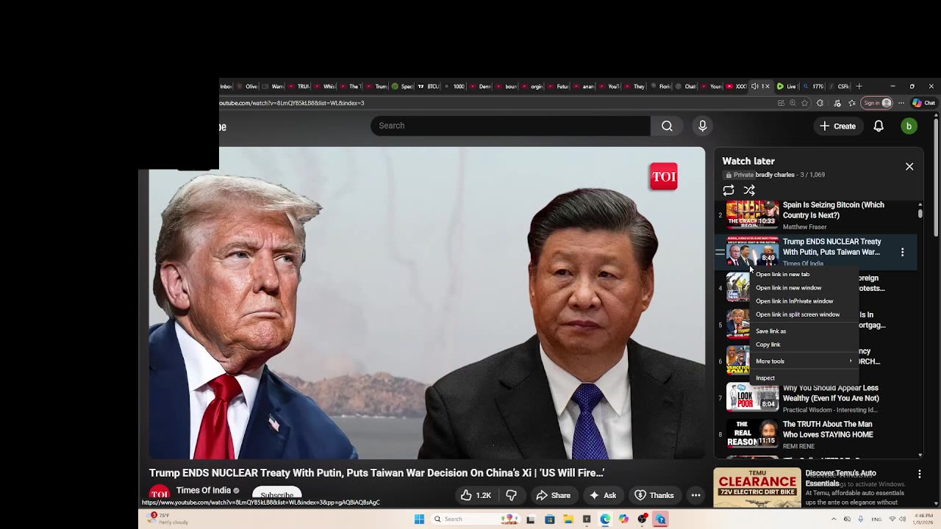Mute the playing XXXT browser tab
The width and height of the screenshot is (941, 529).
click(x=754, y=86)
